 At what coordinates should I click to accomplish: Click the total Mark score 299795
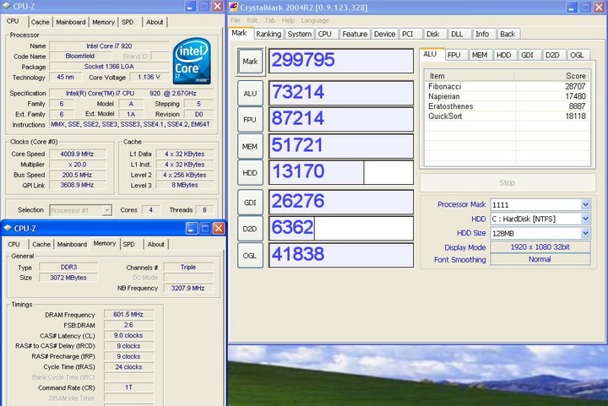[x=341, y=61]
